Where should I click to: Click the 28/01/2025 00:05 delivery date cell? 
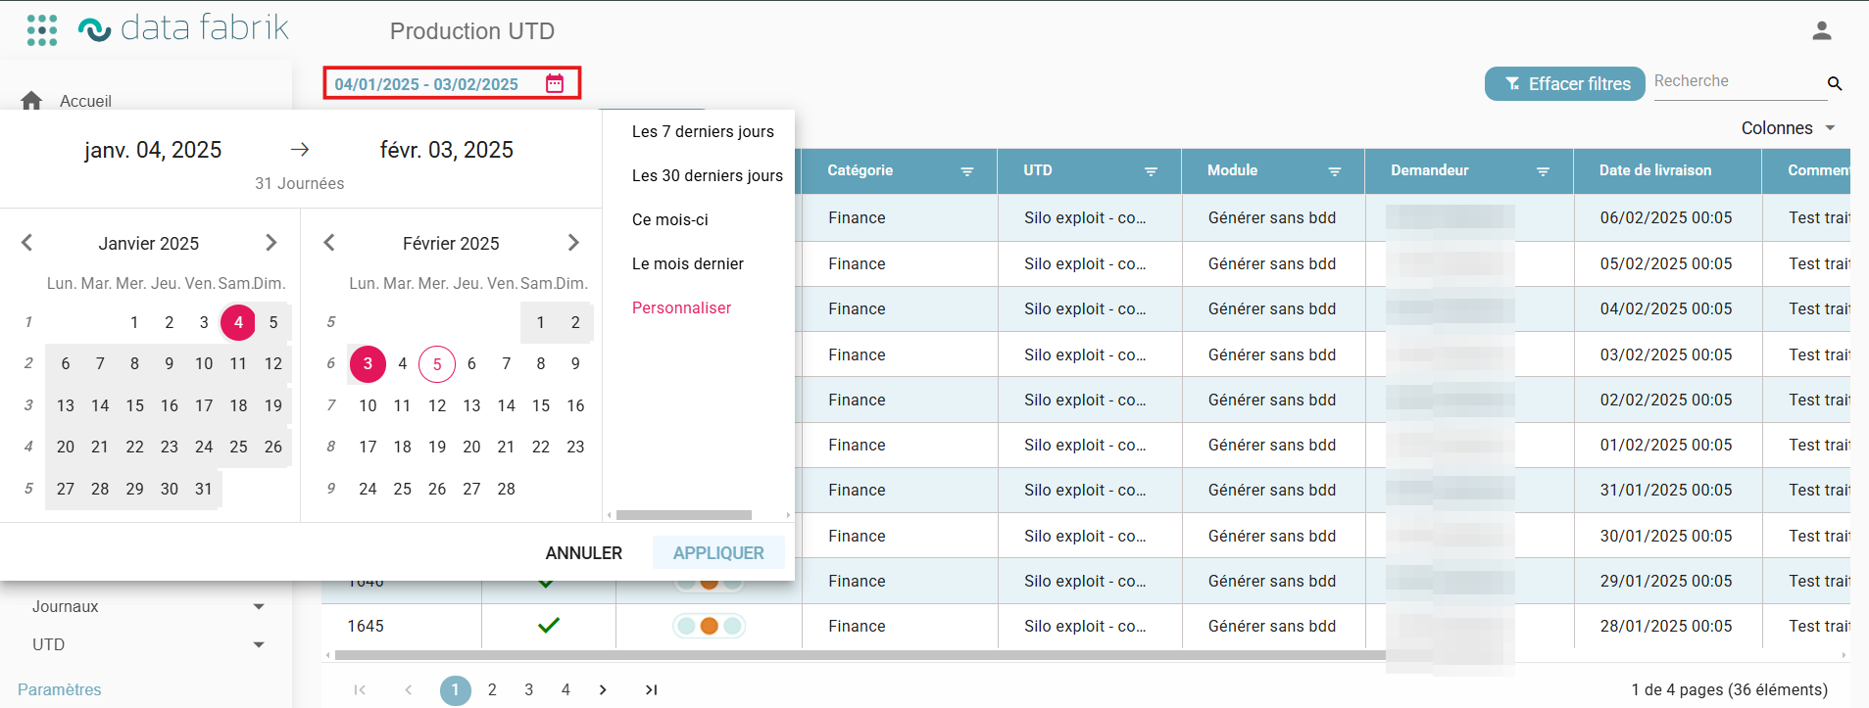pyautogui.click(x=1666, y=626)
